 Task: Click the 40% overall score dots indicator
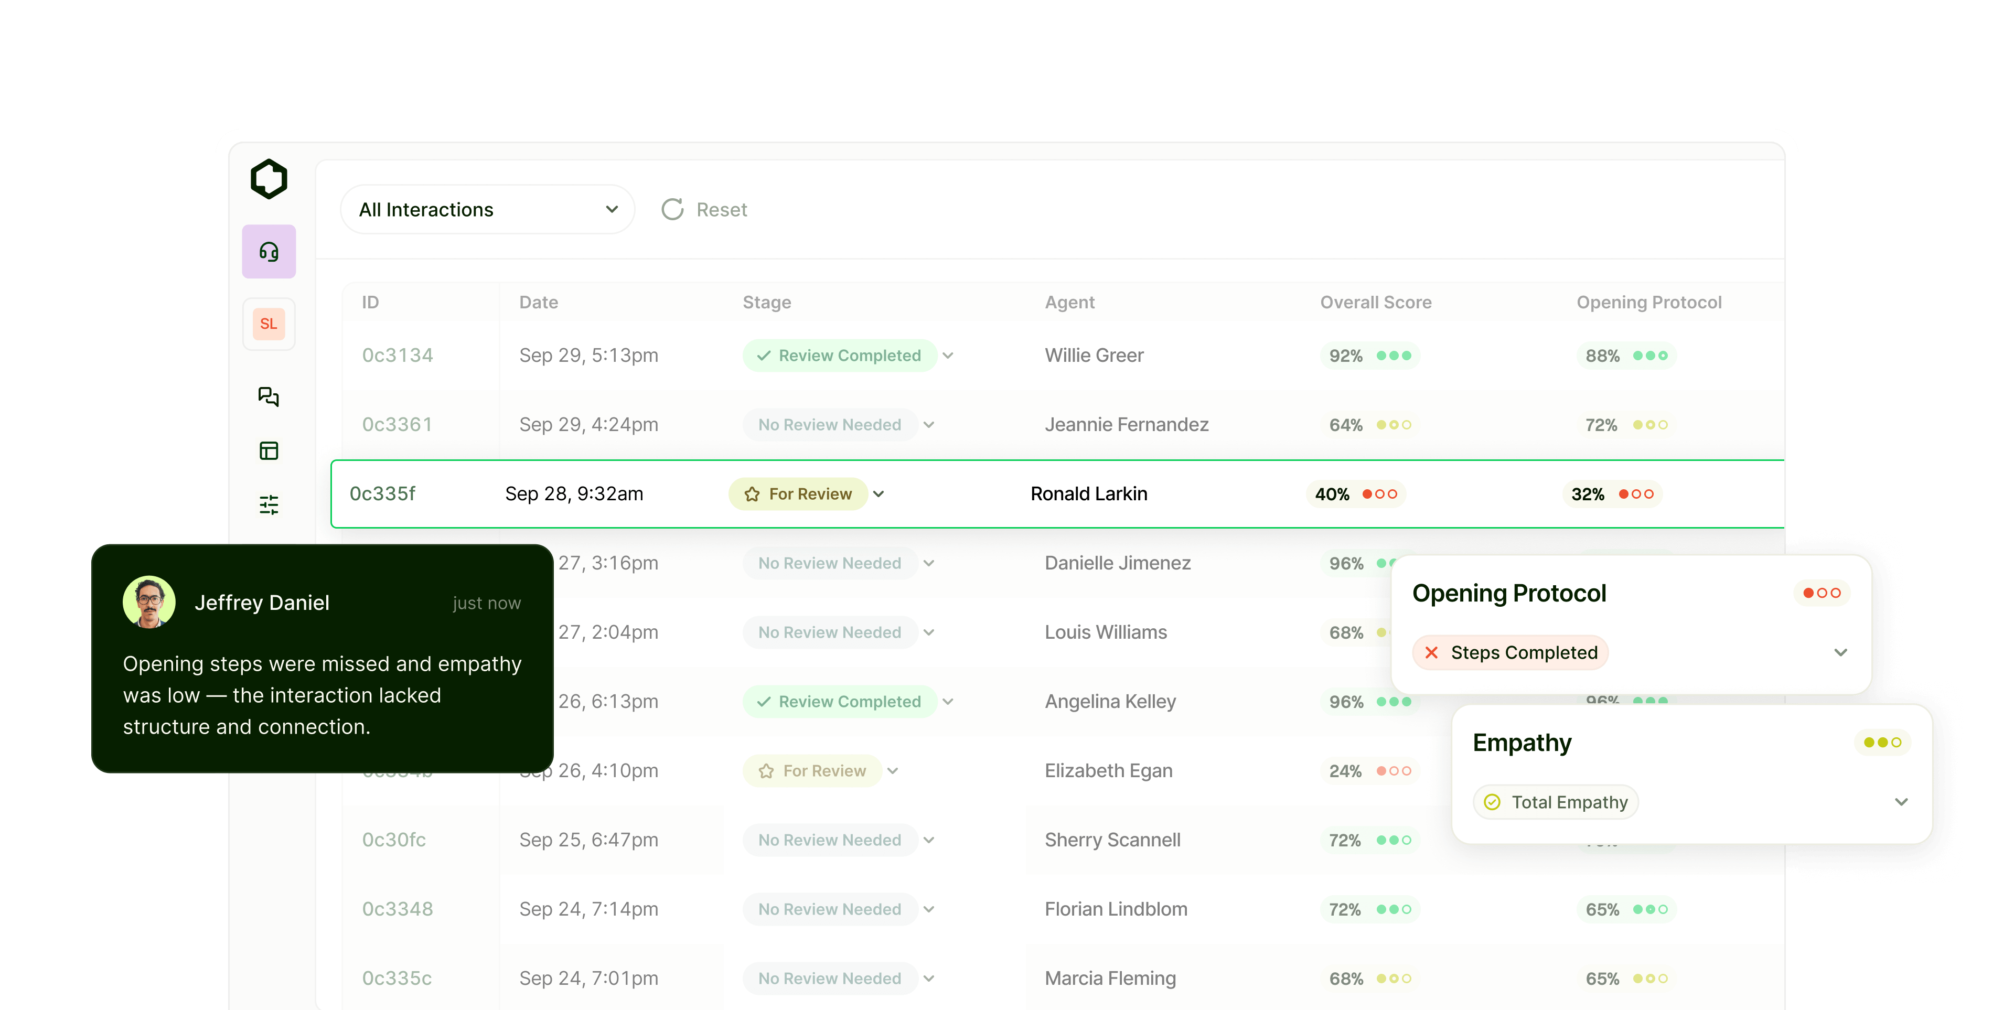[x=1379, y=494]
